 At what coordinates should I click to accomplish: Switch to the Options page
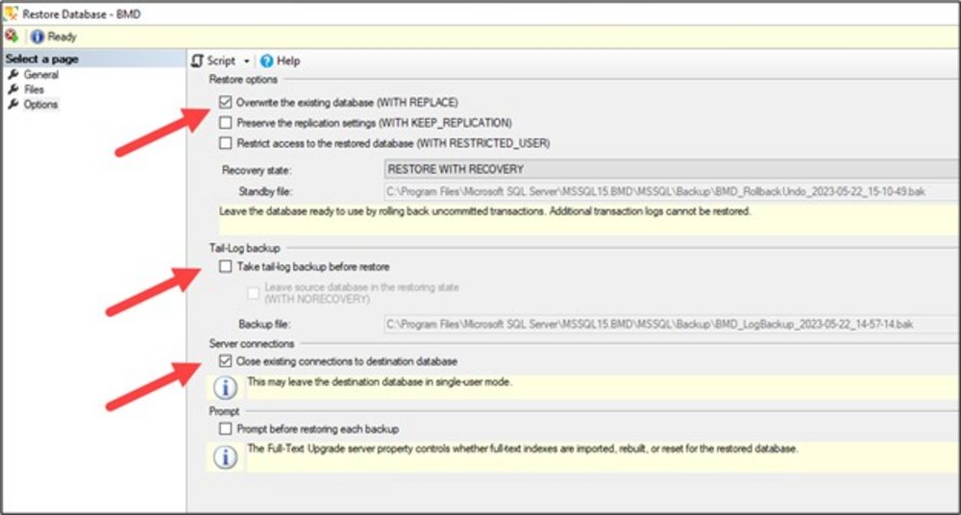point(40,104)
